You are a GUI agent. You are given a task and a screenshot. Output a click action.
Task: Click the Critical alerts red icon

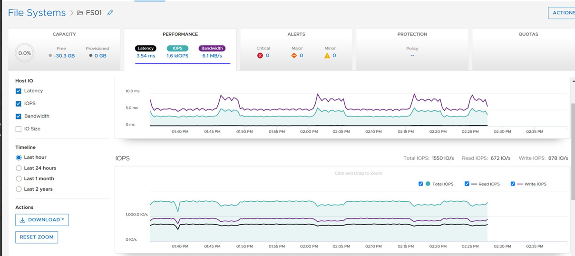(x=260, y=56)
